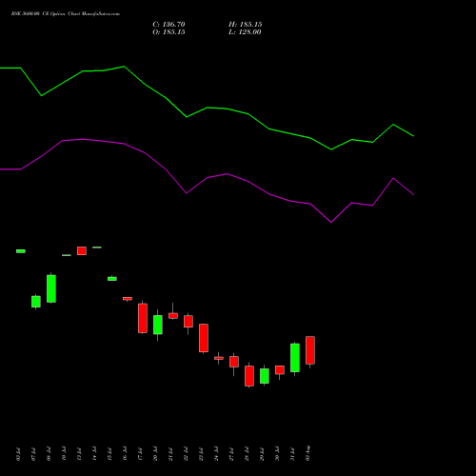This screenshot has width=476, height=476.
Task: Select the 29 Jul date axis label
Action: coord(262,454)
